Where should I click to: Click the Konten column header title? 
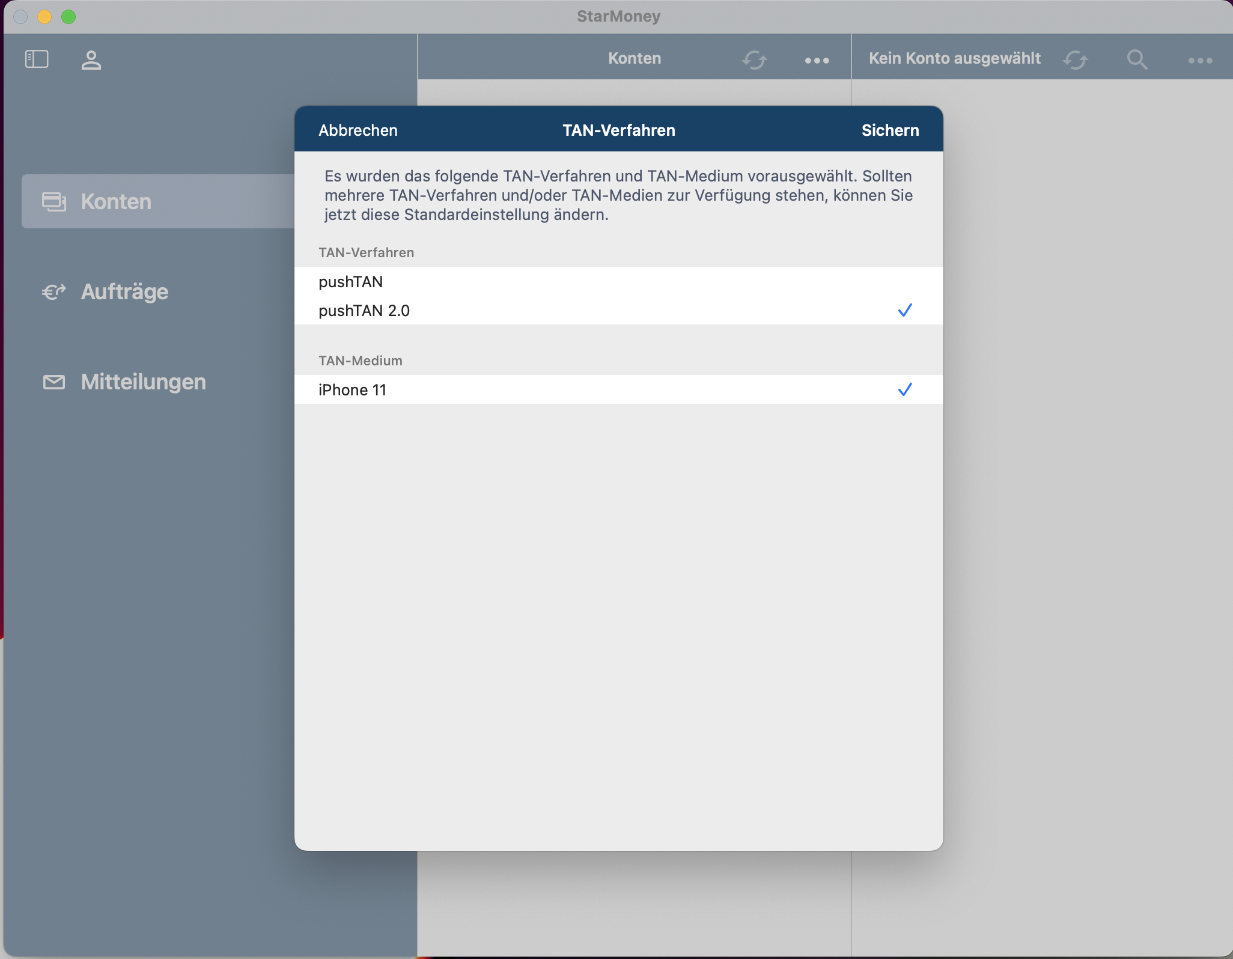click(635, 58)
